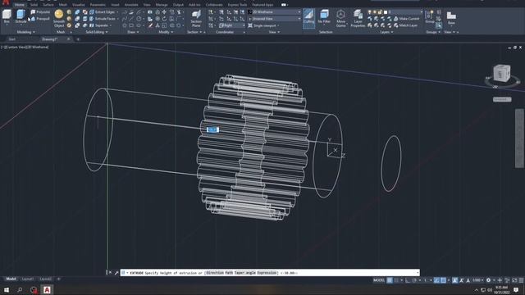Click the Rotate tool in Modify panel

coord(164,19)
